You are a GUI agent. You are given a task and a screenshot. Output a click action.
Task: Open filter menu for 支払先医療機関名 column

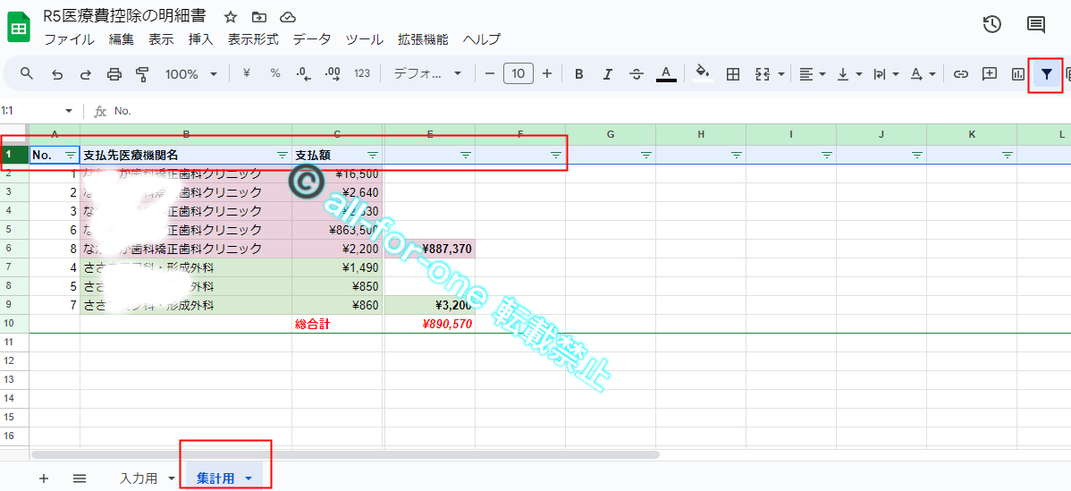(x=283, y=155)
